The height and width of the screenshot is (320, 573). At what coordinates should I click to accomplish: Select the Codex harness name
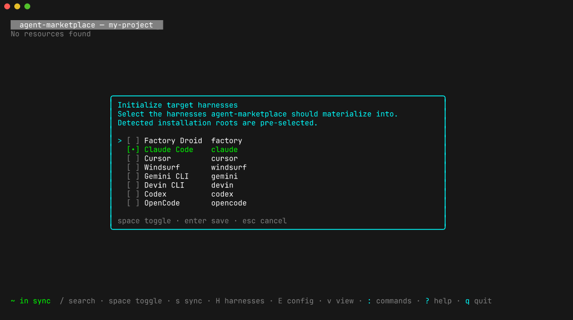155,194
